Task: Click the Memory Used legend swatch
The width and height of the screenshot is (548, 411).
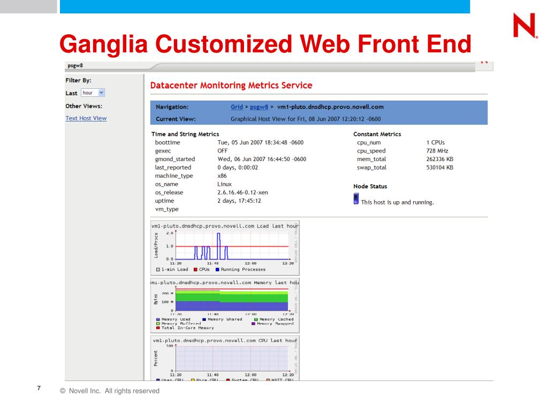Action: click(158, 319)
